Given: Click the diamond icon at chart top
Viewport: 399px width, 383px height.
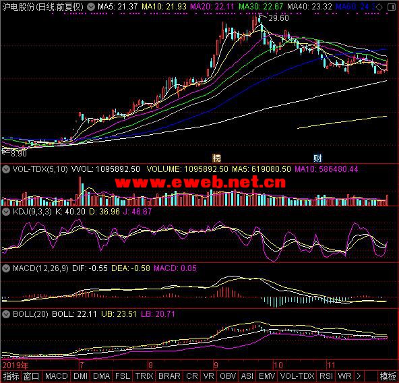Looking at the screenshot, I should [379, 7].
